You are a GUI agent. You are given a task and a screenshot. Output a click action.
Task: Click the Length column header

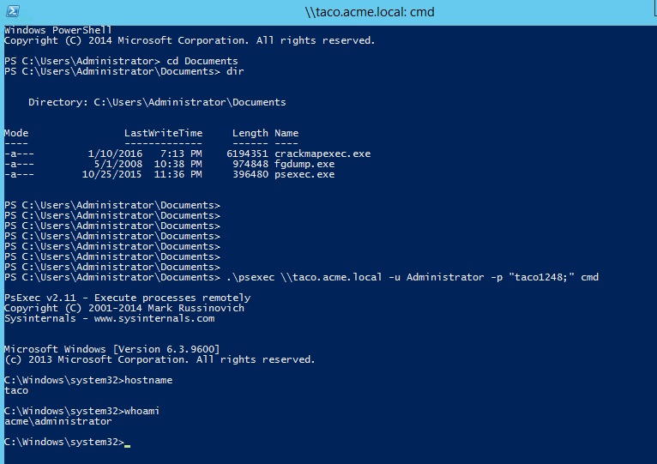(250, 133)
